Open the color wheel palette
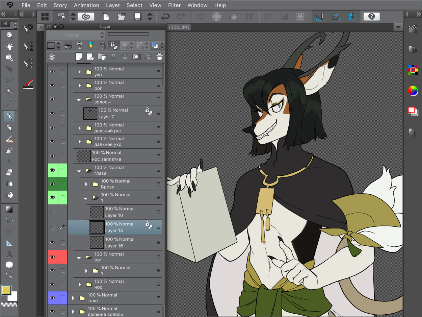 (413, 91)
